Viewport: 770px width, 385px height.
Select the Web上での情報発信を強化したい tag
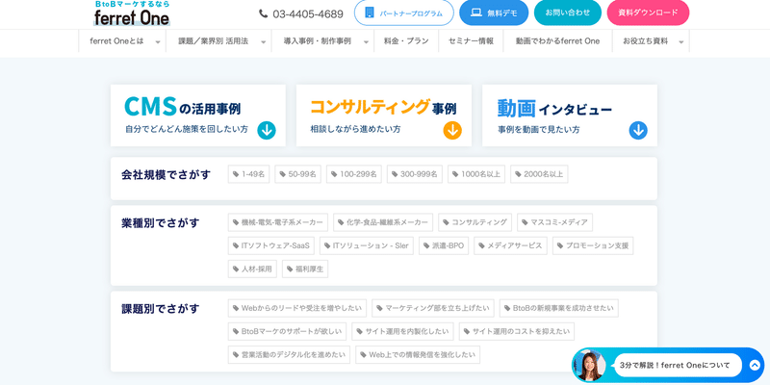[418, 354]
